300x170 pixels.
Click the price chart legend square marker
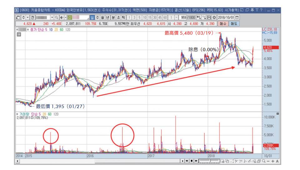tap(17, 30)
